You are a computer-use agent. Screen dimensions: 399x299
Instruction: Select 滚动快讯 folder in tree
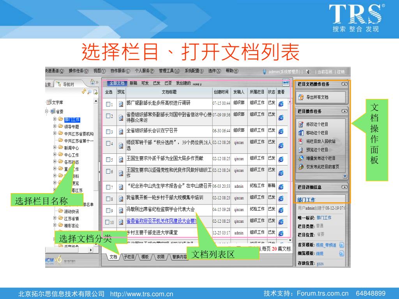(x=71, y=211)
